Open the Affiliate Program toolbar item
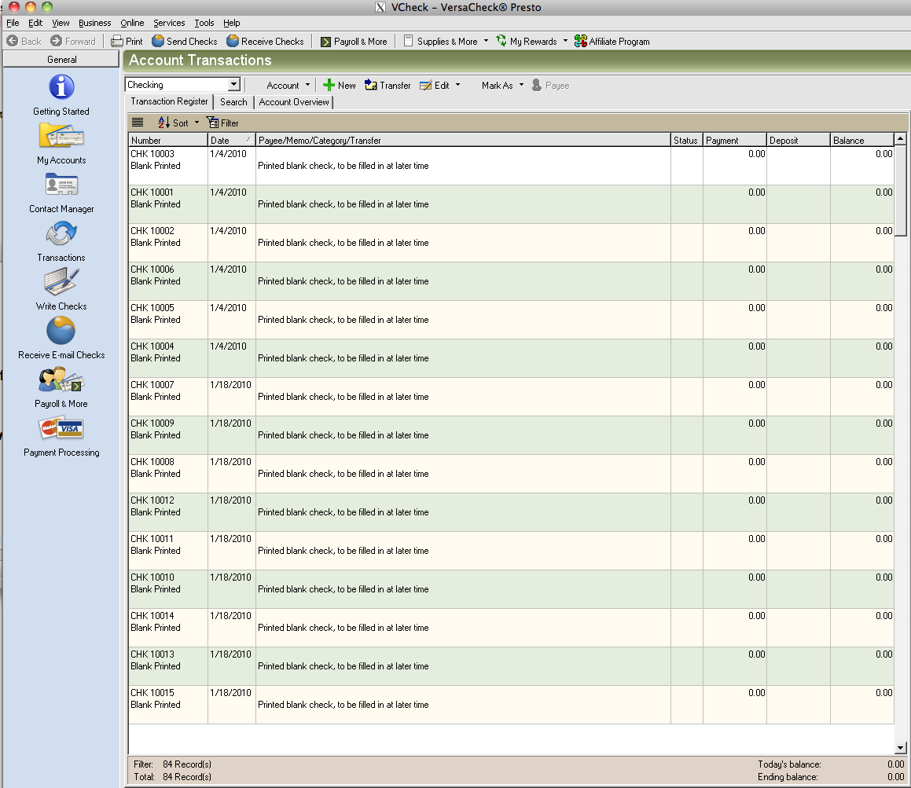Viewport: 911px width, 788px height. 612,41
